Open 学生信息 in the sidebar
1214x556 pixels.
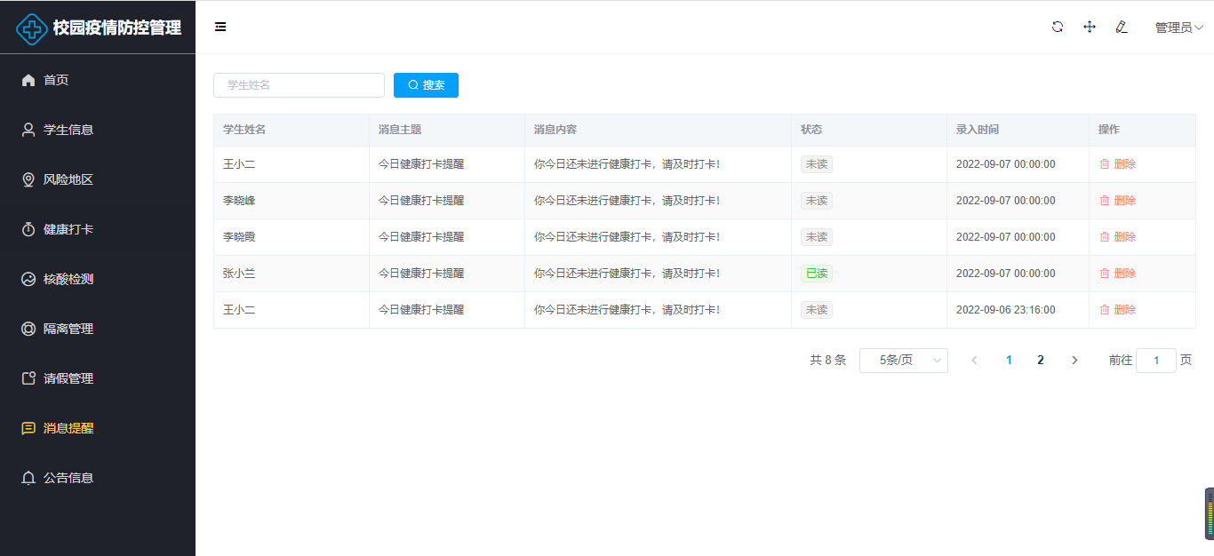coord(68,130)
